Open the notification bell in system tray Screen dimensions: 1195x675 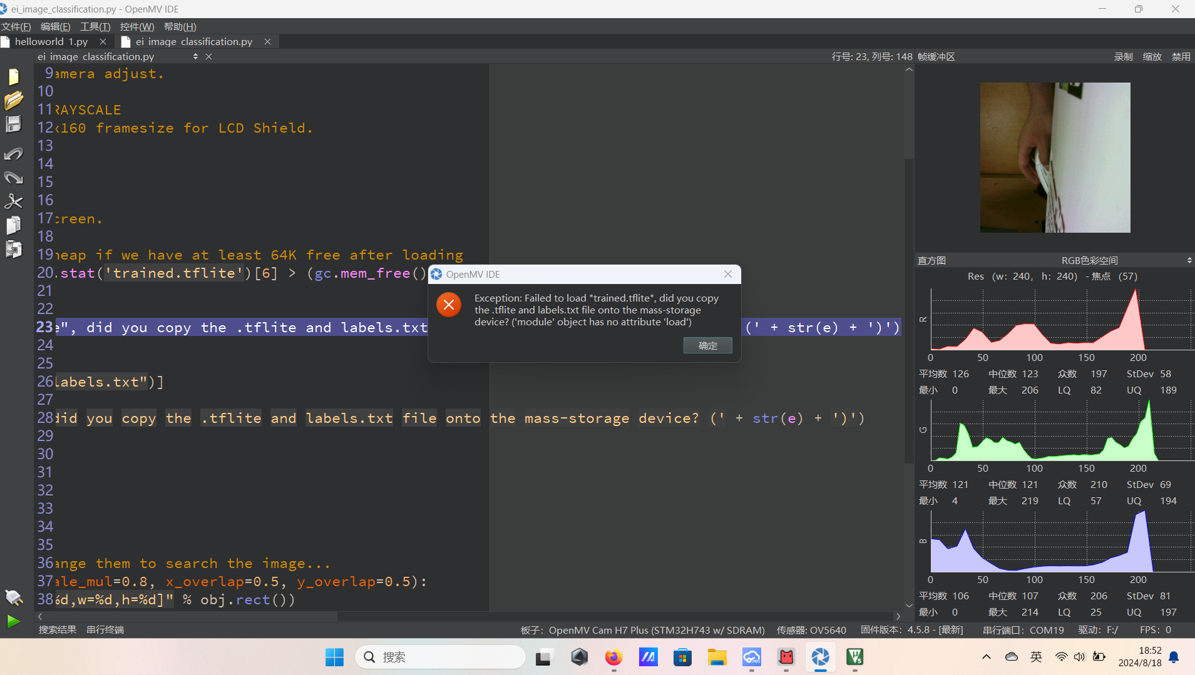1174,657
